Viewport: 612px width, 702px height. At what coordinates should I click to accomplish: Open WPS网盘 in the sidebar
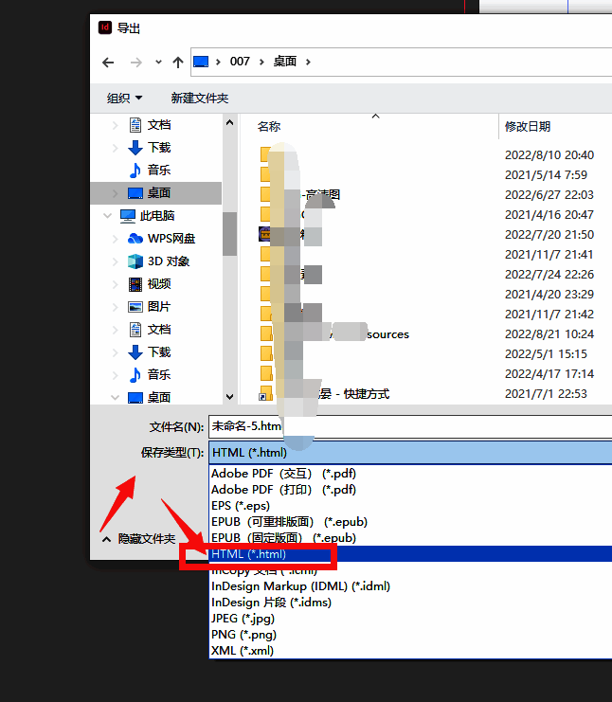tap(171, 239)
